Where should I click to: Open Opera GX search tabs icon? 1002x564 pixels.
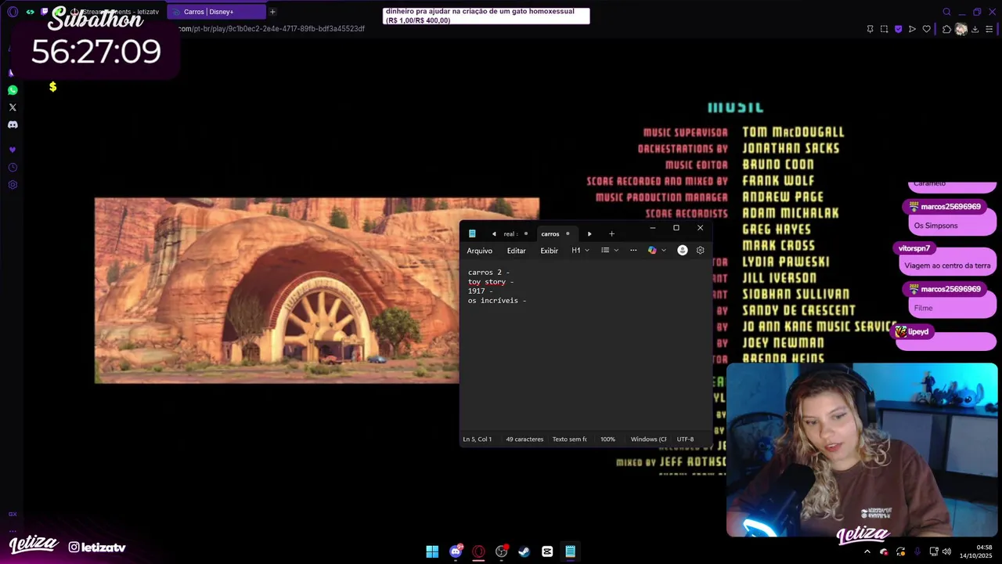click(946, 12)
